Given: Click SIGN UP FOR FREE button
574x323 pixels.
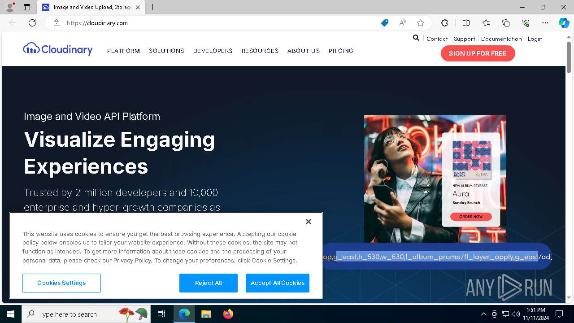Looking at the screenshot, I should pos(478,53).
